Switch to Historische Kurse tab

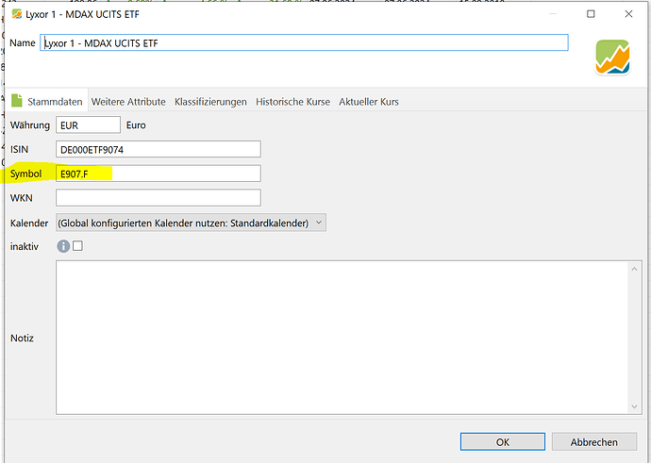[292, 102]
